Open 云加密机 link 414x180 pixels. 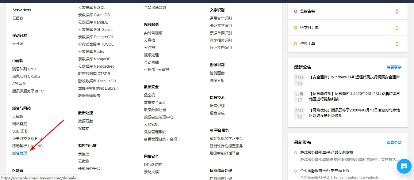pos(151,125)
